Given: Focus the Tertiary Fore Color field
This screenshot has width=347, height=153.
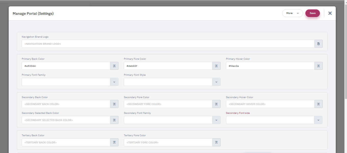Looking at the screenshot, I should pyautogui.click(x=168, y=142).
